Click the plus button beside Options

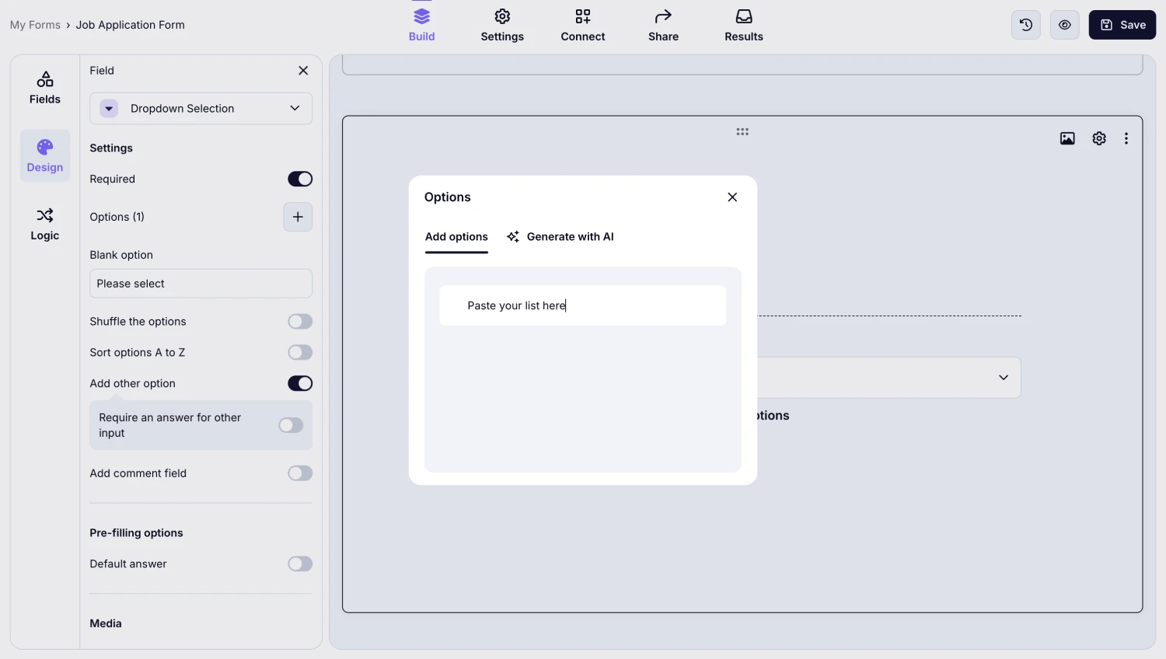coord(298,217)
